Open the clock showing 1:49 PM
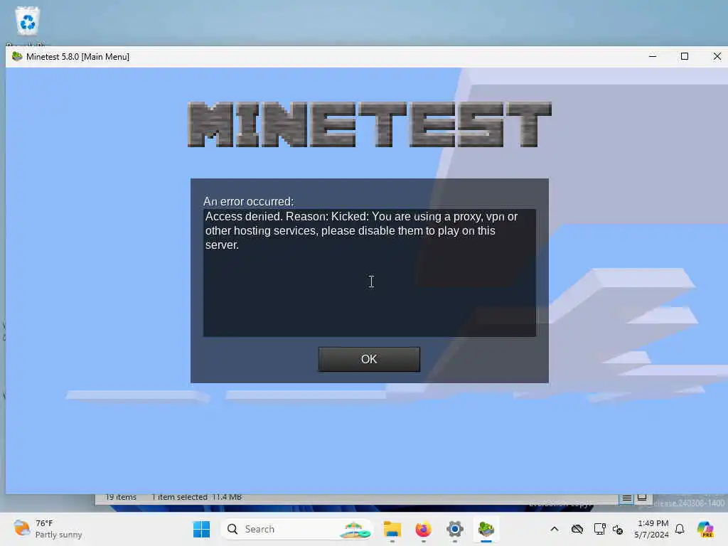Image resolution: width=728 pixels, height=546 pixels. click(x=652, y=529)
